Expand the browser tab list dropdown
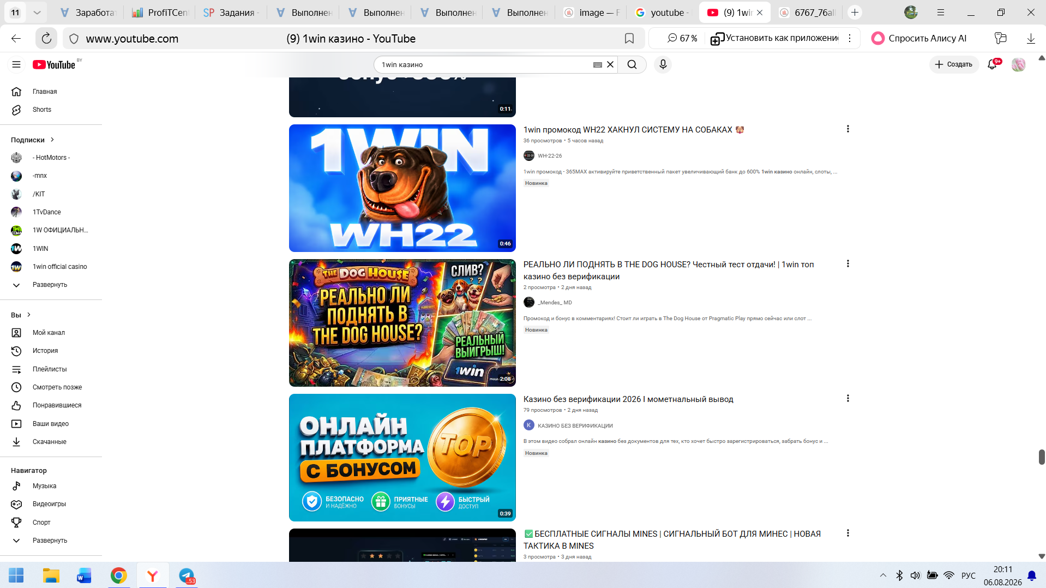The height and width of the screenshot is (588, 1046). point(37,13)
